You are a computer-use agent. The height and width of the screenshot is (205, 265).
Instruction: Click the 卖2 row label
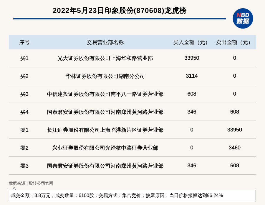[24, 148]
